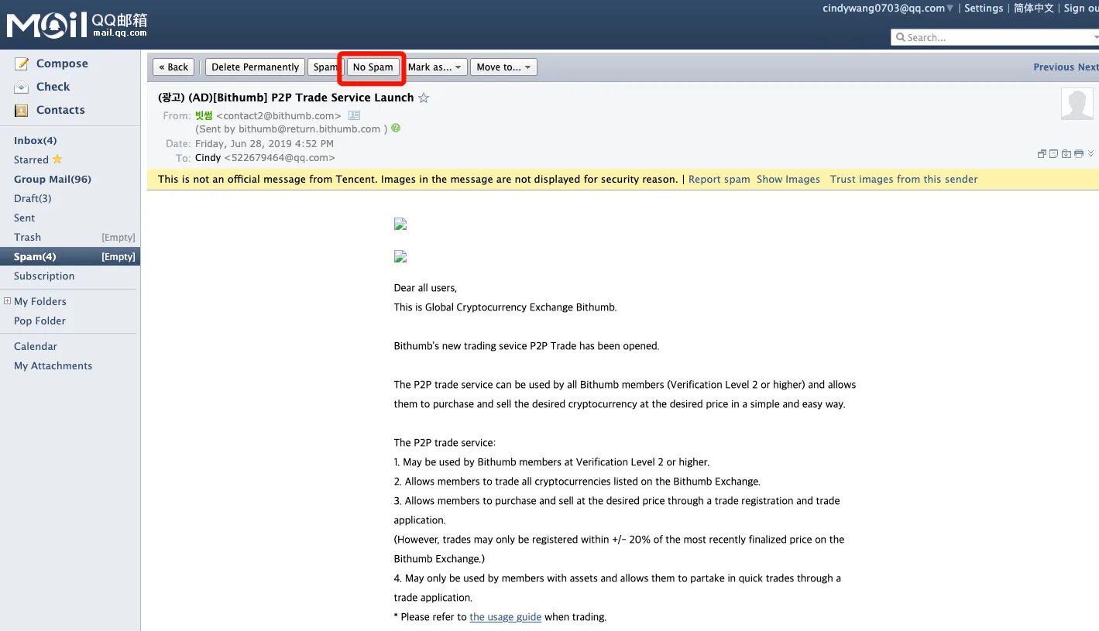The width and height of the screenshot is (1099, 631).
Task: Click the Compose pencil icon
Action: click(x=22, y=63)
